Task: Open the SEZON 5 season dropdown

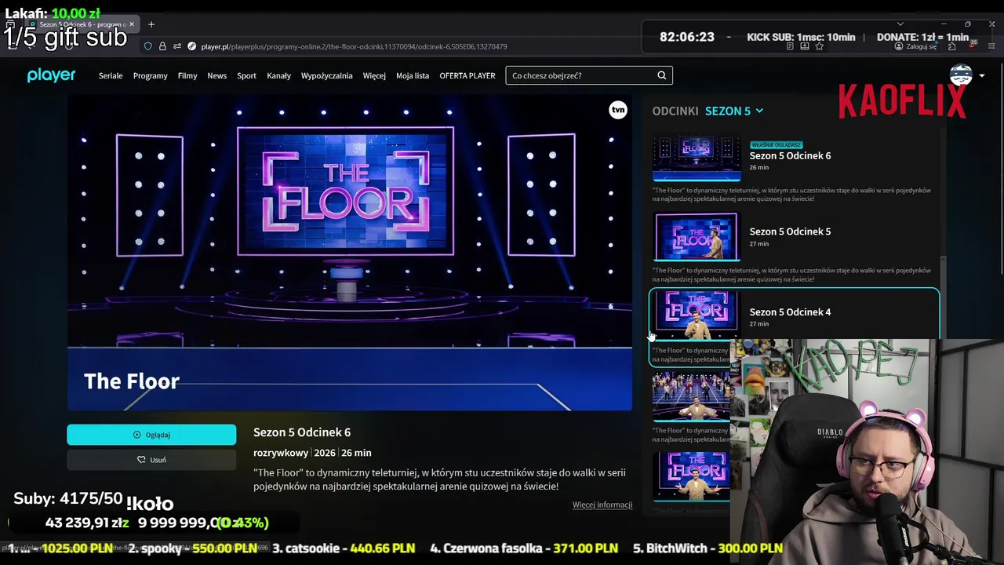Action: pos(733,111)
